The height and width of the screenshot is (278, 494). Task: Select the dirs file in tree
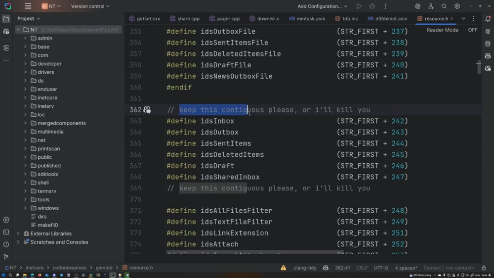[42, 217]
